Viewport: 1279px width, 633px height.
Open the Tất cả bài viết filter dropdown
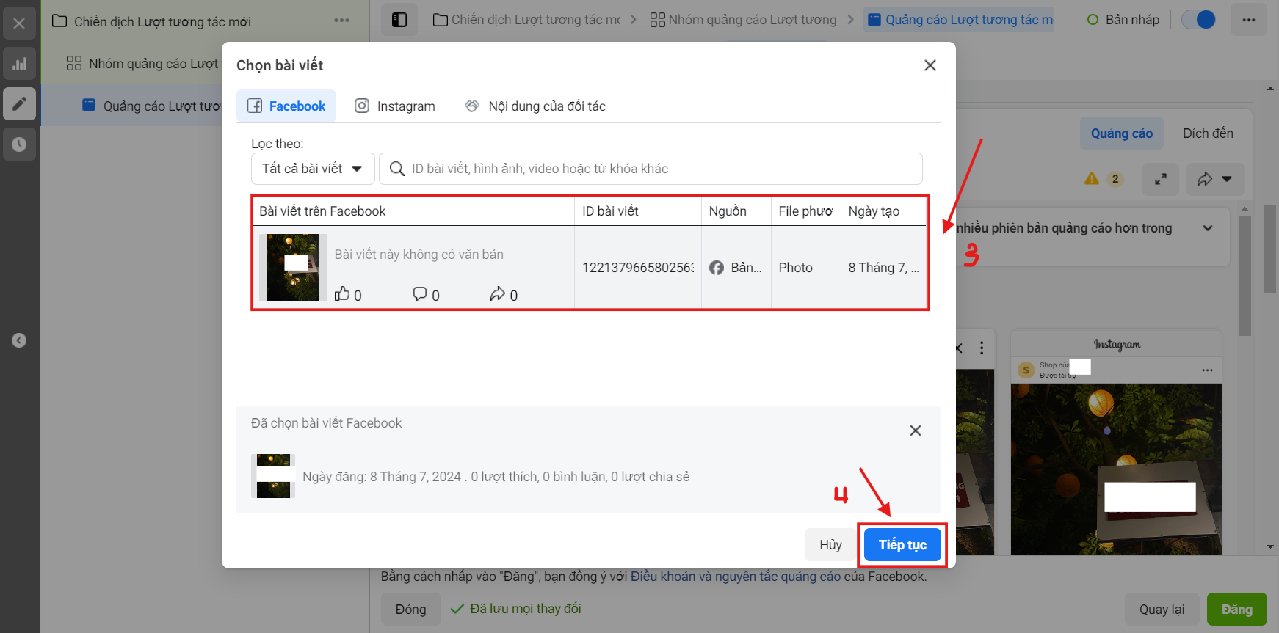click(x=313, y=169)
